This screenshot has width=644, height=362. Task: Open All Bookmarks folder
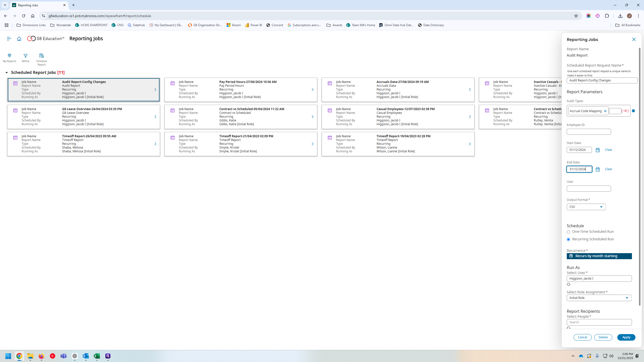628,25
